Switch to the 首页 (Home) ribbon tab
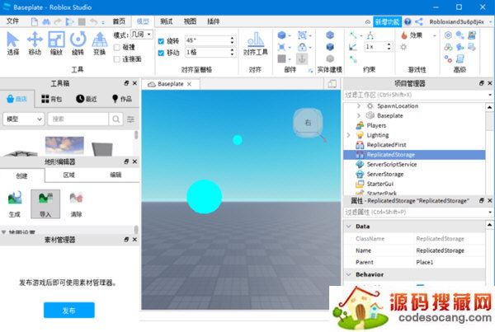 click(x=119, y=21)
